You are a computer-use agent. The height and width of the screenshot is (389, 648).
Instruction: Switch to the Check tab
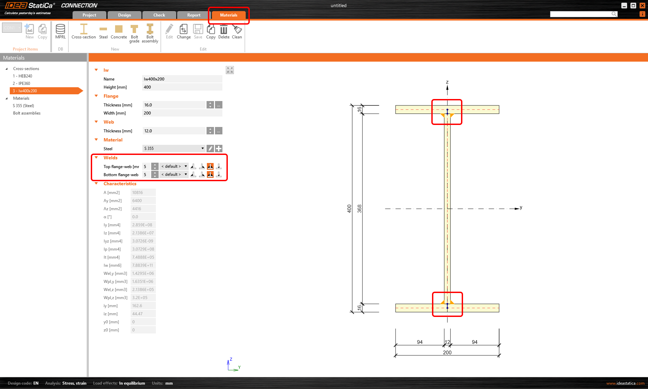point(159,15)
